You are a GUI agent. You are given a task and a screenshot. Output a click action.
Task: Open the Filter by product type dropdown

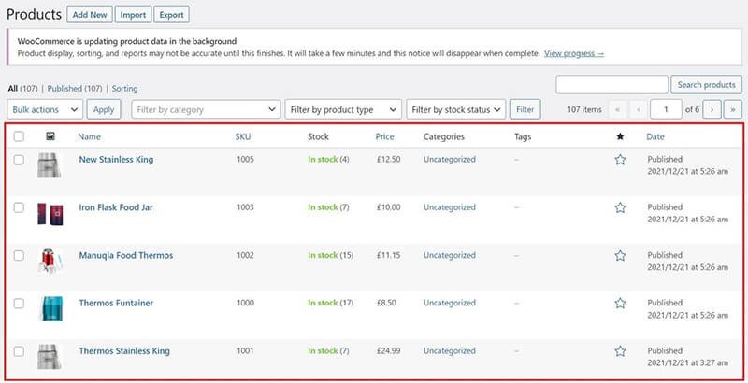coord(343,109)
